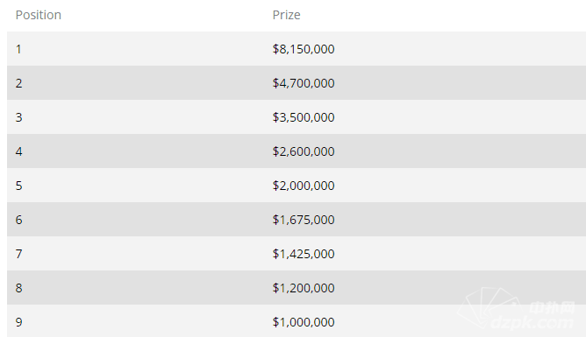586x337 pixels.
Task: Click the $3,500,000 prize amount
Action: tap(304, 117)
